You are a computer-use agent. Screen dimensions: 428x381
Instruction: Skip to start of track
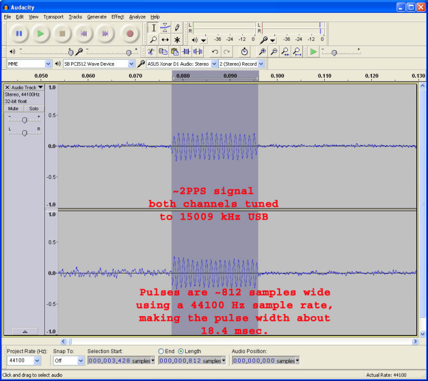click(x=84, y=34)
